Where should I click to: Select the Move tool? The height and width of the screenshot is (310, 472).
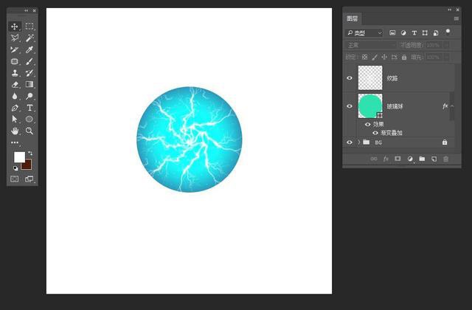click(x=15, y=27)
